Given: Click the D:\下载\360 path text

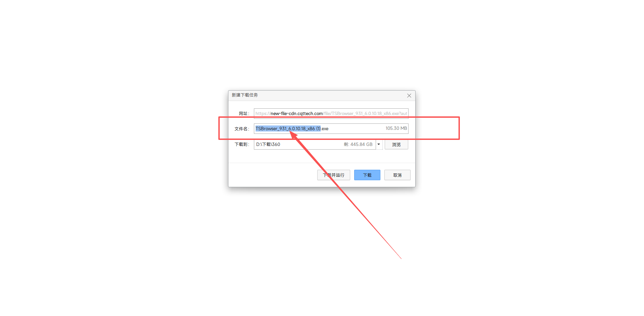Looking at the screenshot, I should [x=268, y=144].
